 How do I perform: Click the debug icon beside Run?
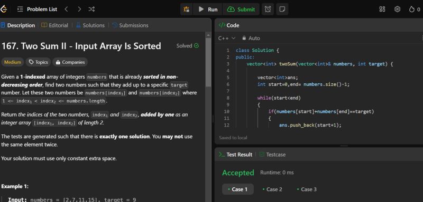click(x=187, y=9)
